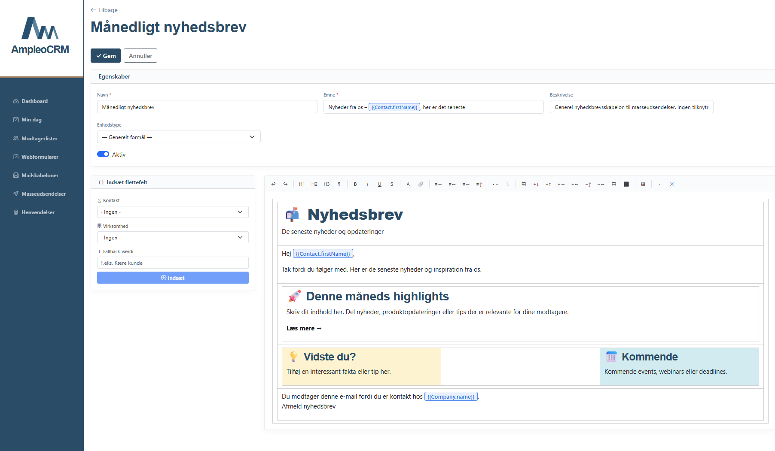Click the Beskrivelse input field

[632, 107]
